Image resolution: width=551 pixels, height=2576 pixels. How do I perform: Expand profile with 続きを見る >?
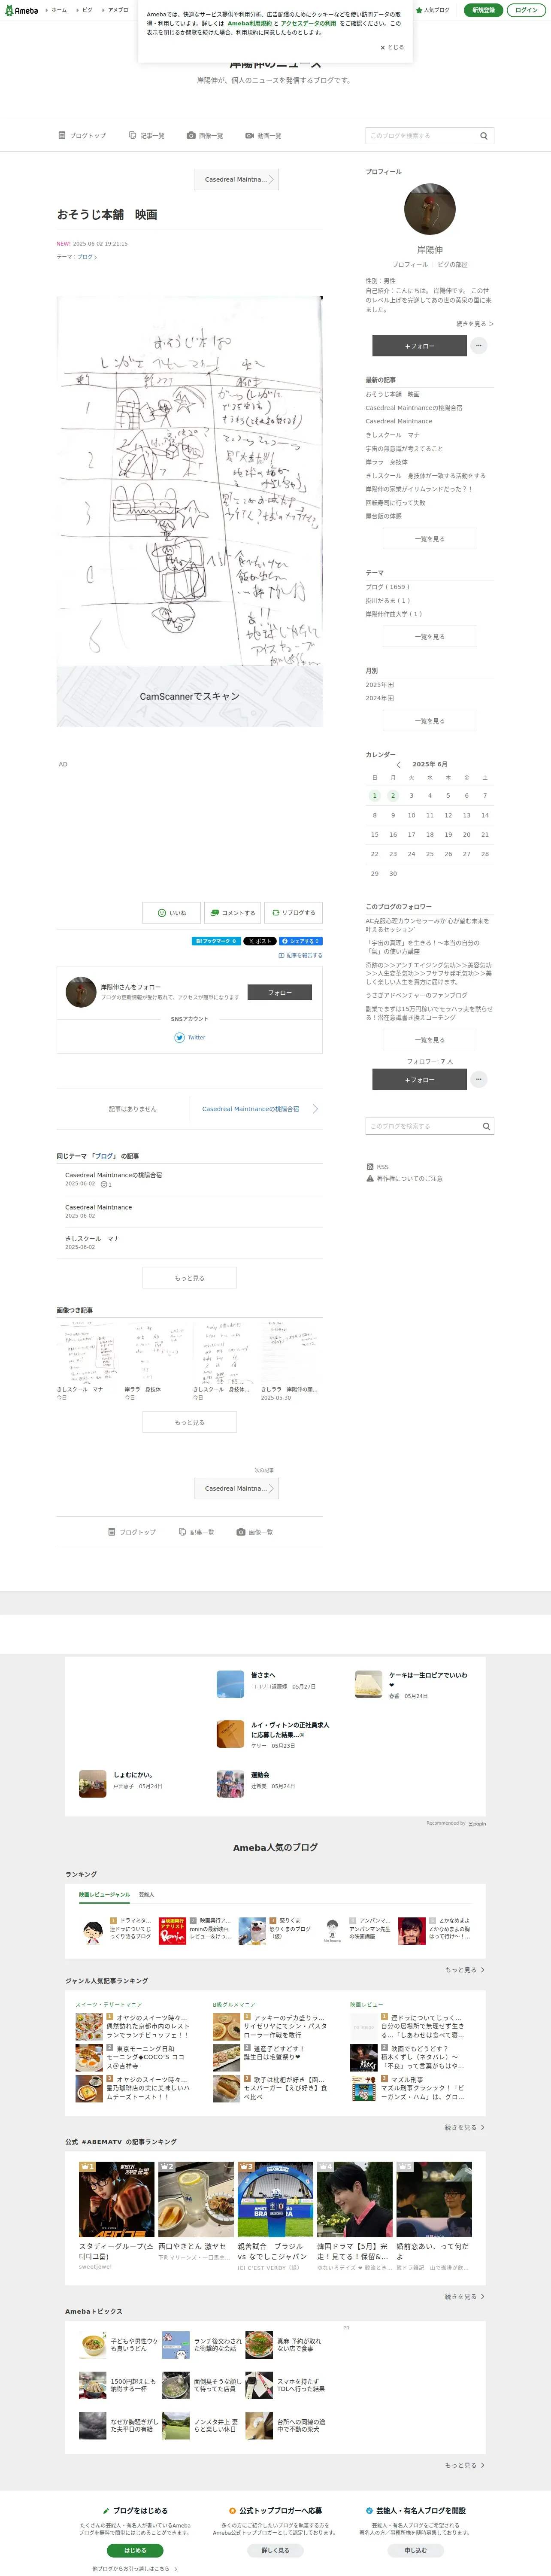[475, 324]
